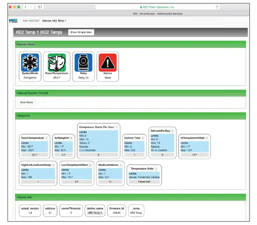Open help for Defrost Time
Viewport: 257px width, 225px height.
point(143,138)
